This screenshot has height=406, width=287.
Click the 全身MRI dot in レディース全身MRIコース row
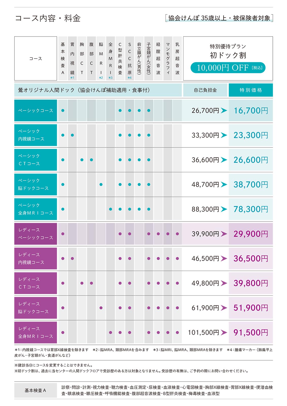click(110, 332)
